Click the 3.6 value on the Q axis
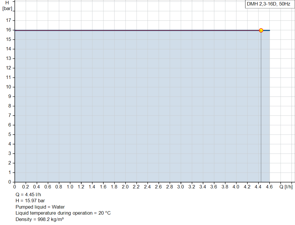The height and width of the screenshot is (225, 295). click(x=214, y=187)
